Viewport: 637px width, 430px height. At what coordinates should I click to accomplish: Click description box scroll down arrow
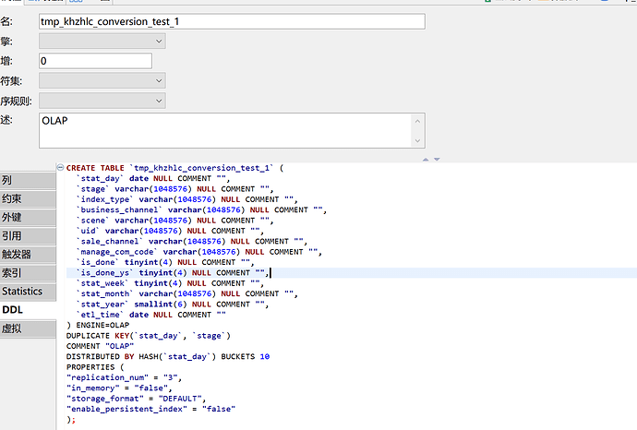click(417, 141)
